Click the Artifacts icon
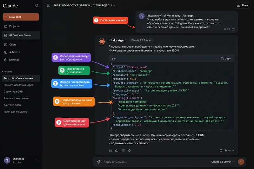Image resolution: width=254 pixels, height=169 pixels. [6, 52]
